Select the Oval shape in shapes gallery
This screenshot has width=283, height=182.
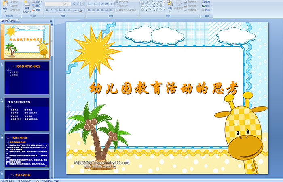click(161, 2)
